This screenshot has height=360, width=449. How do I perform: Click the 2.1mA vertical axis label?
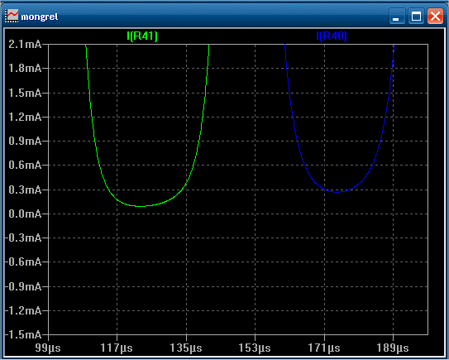25,45
